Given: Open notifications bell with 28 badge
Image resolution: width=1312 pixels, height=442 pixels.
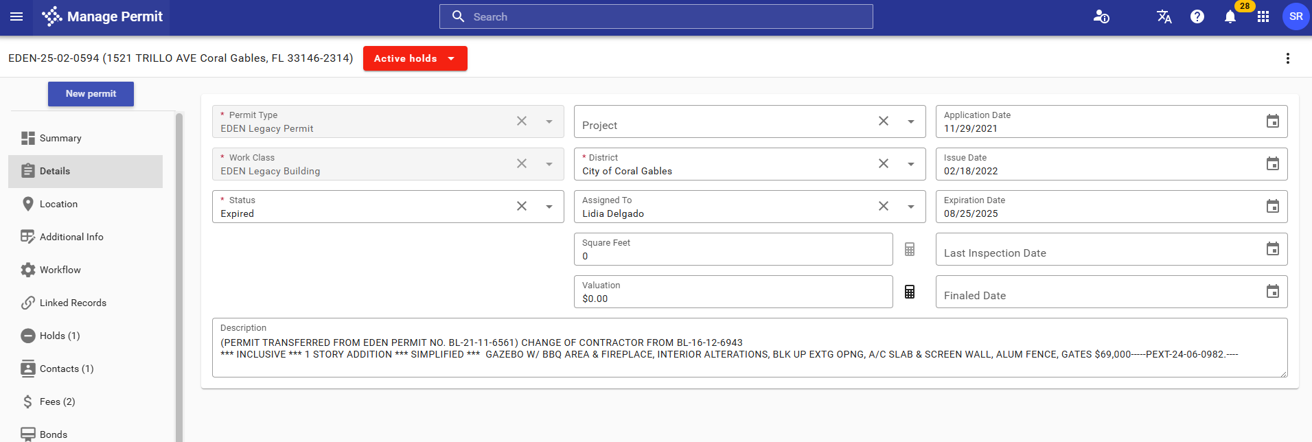Looking at the screenshot, I should click(1230, 16).
